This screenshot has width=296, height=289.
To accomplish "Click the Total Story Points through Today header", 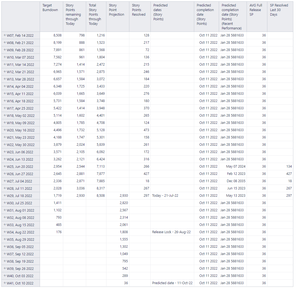I will 96,17.
